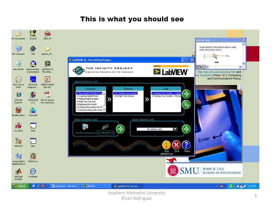
Task: Open Burn CDs & DVDs icon
Action: [x=18, y=82]
